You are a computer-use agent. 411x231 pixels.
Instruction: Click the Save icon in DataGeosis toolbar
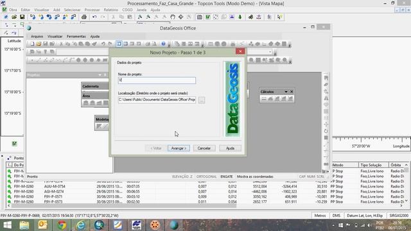tap(46, 44)
